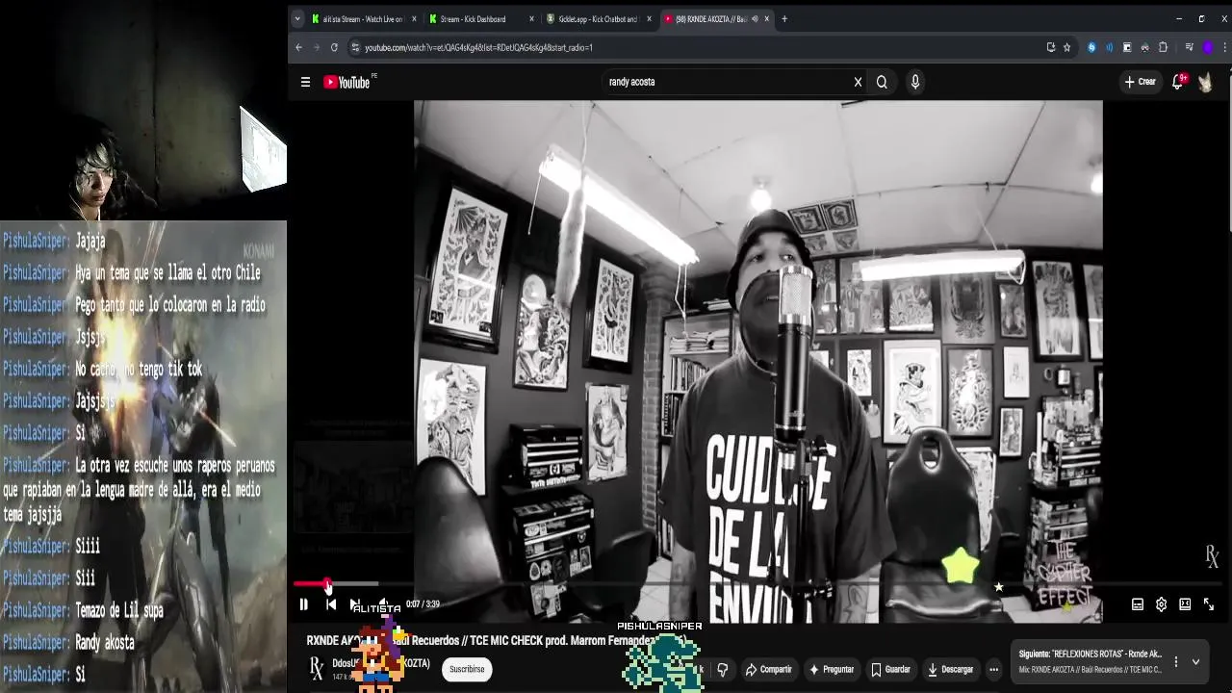Click the Preguntar button
Image resolution: width=1232 pixels, height=693 pixels.
[832, 669]
